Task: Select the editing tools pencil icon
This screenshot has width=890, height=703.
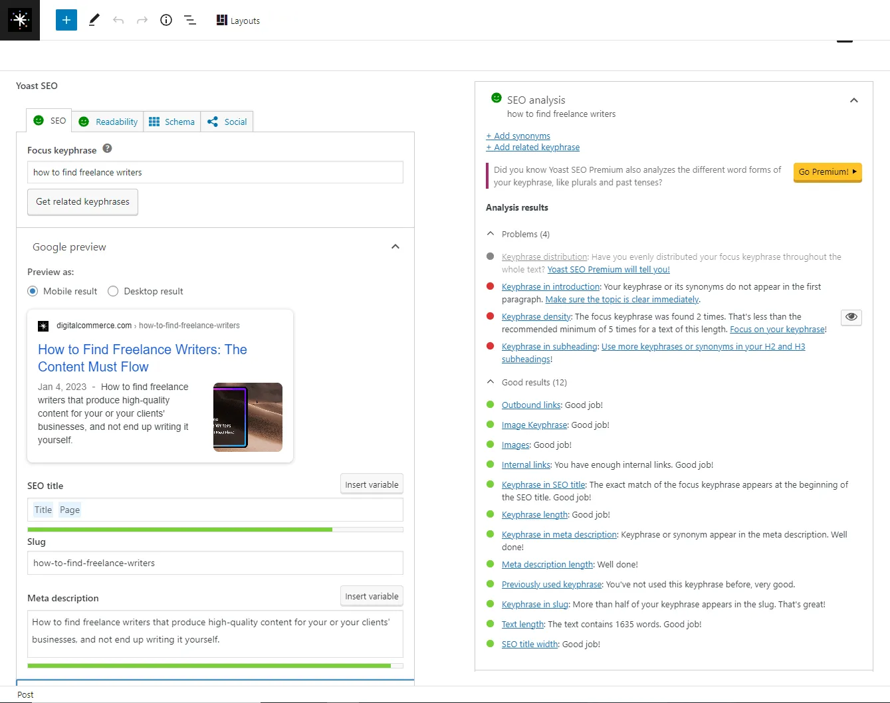Action: [x=93, y=20]
